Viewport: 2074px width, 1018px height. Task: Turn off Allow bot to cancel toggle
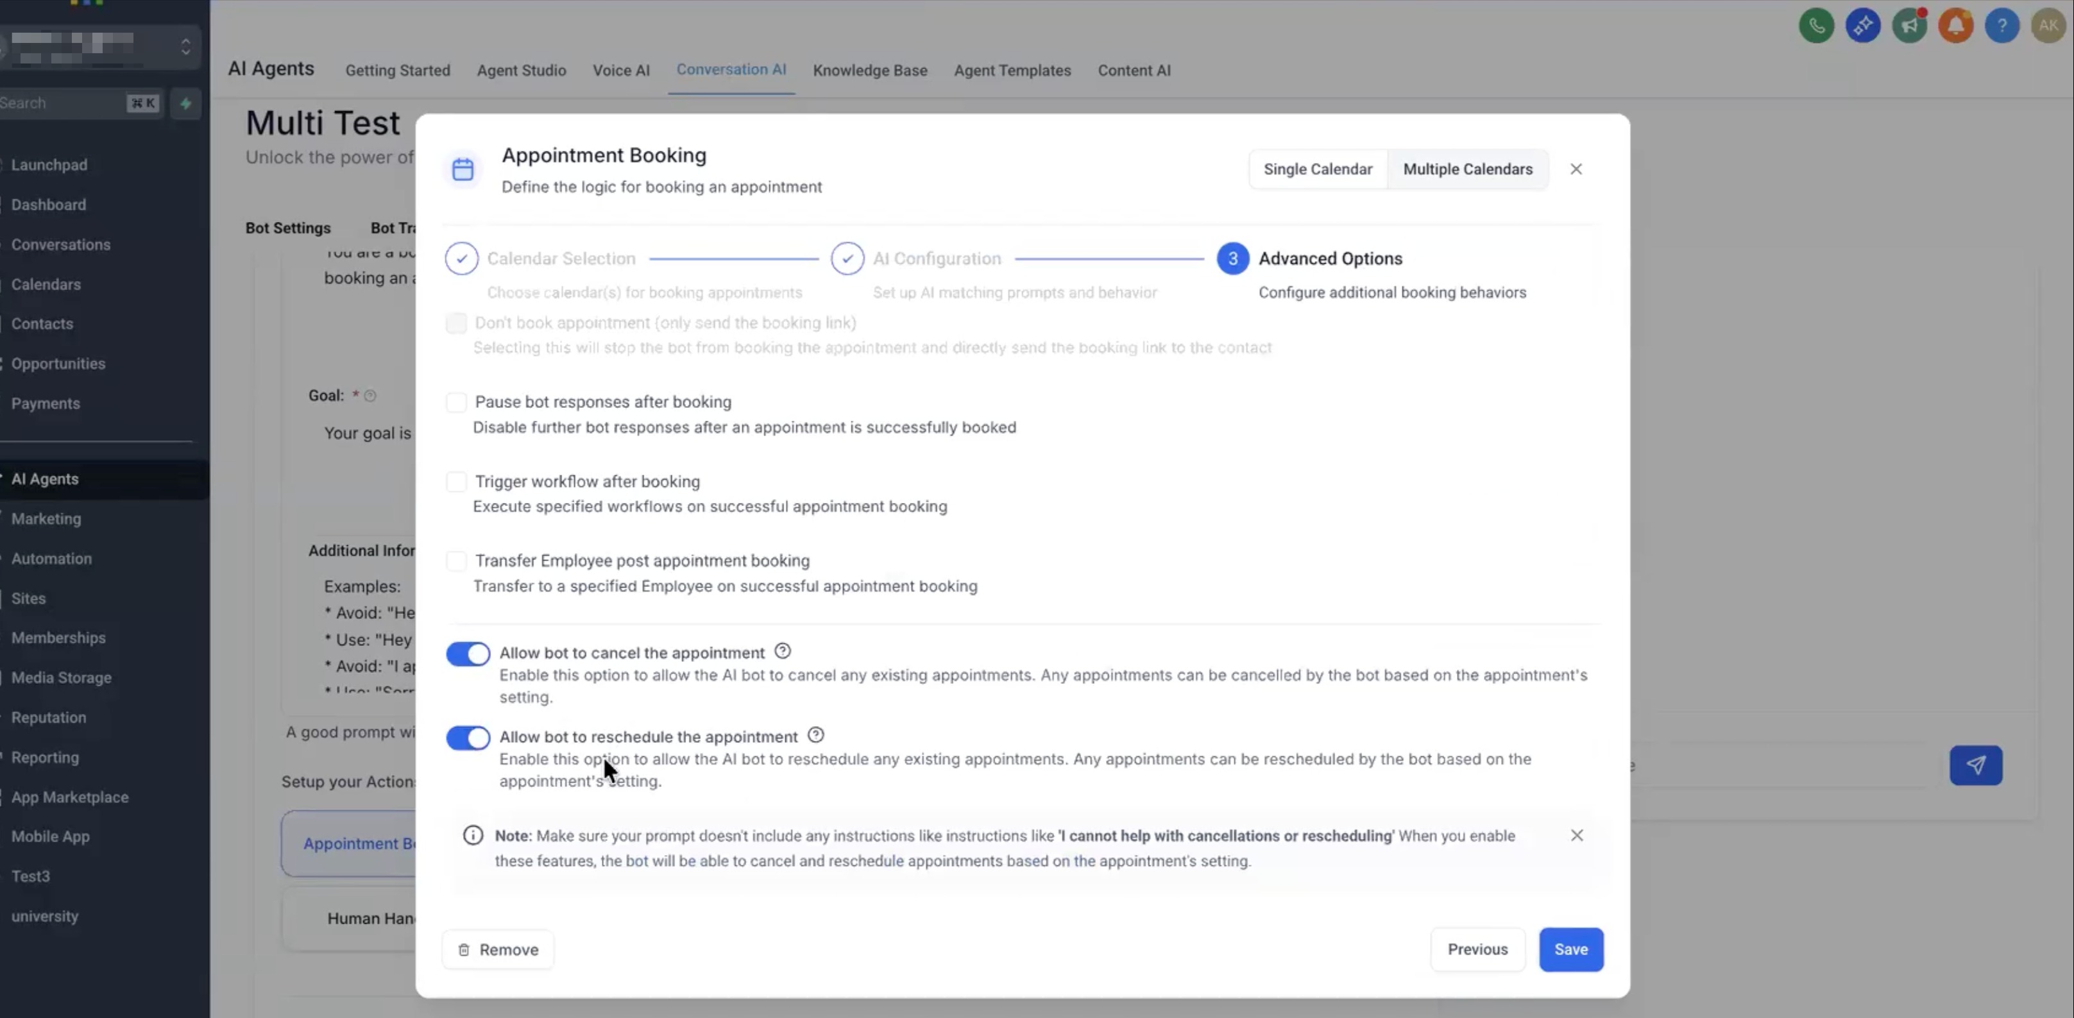point(468,653)
